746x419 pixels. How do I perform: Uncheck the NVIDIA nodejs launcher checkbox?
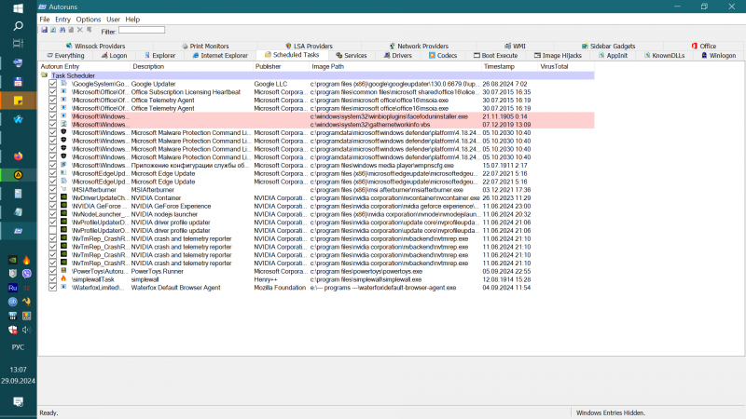[53, 214]
